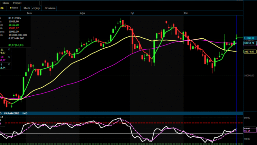Select the IND tab in indicator panel
The width and height of the screenshot is (257, 145).
click(x=25, y=113)
